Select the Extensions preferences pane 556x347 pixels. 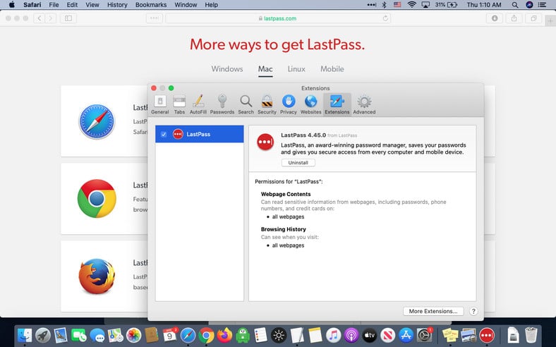pos(337,104)
